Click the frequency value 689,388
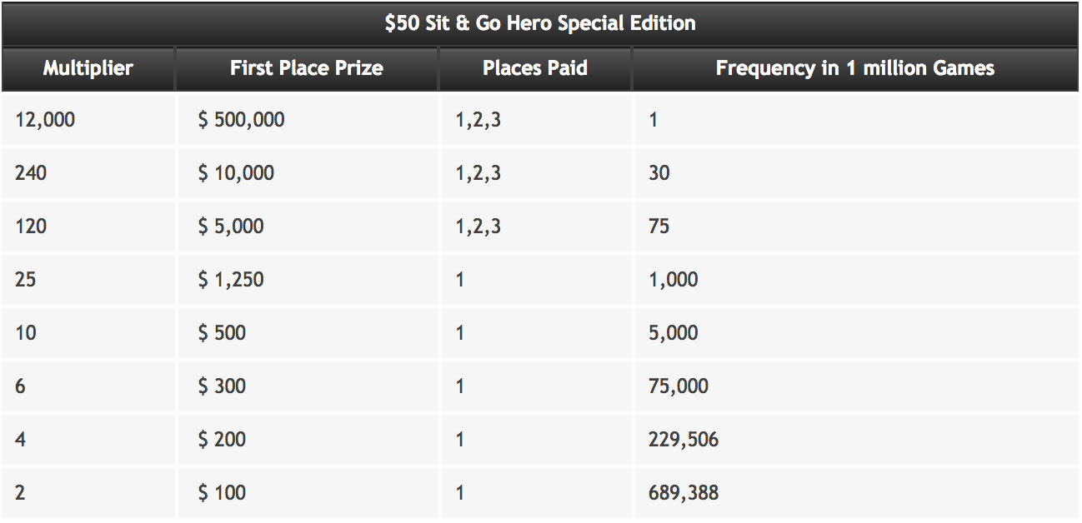 [x=856, y=493]
